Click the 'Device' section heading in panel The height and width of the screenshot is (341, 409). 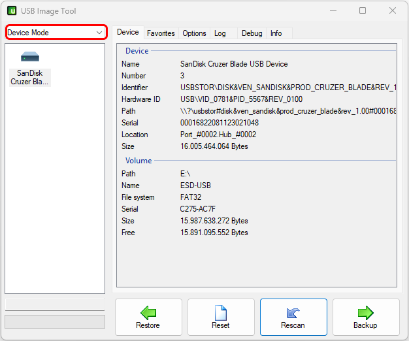(137, 51)
